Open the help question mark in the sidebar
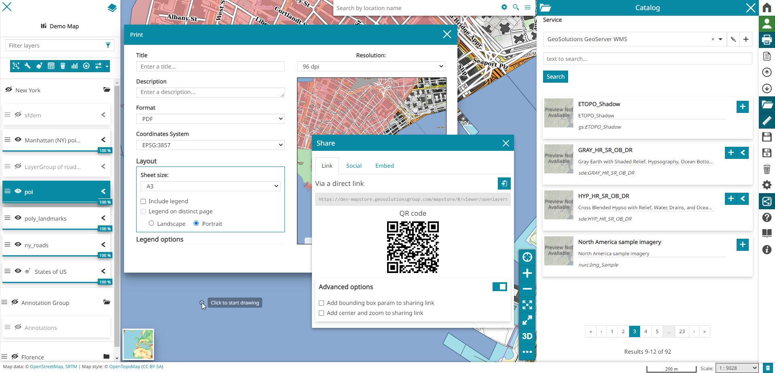775x373 pixels. 767,217
